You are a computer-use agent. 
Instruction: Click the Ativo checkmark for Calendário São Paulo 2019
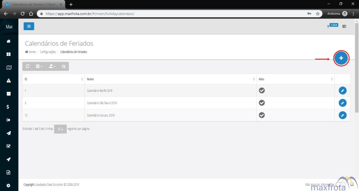pyautogui.click(x=262, y=103)
